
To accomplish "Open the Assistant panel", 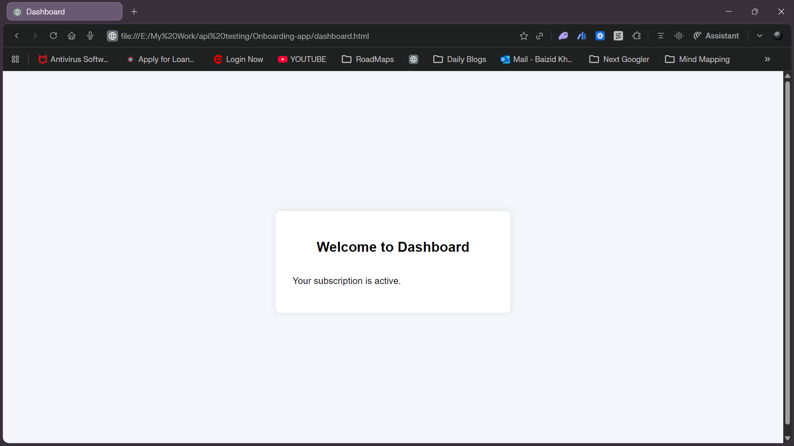I will [x=716, y=36].
